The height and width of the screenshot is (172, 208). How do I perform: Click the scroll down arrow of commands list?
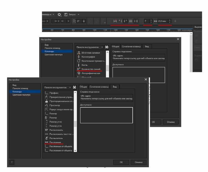click(75, 150)
